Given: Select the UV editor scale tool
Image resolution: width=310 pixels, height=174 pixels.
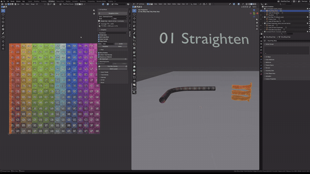Looking at the screenshot, I should [x=3, y=26].
